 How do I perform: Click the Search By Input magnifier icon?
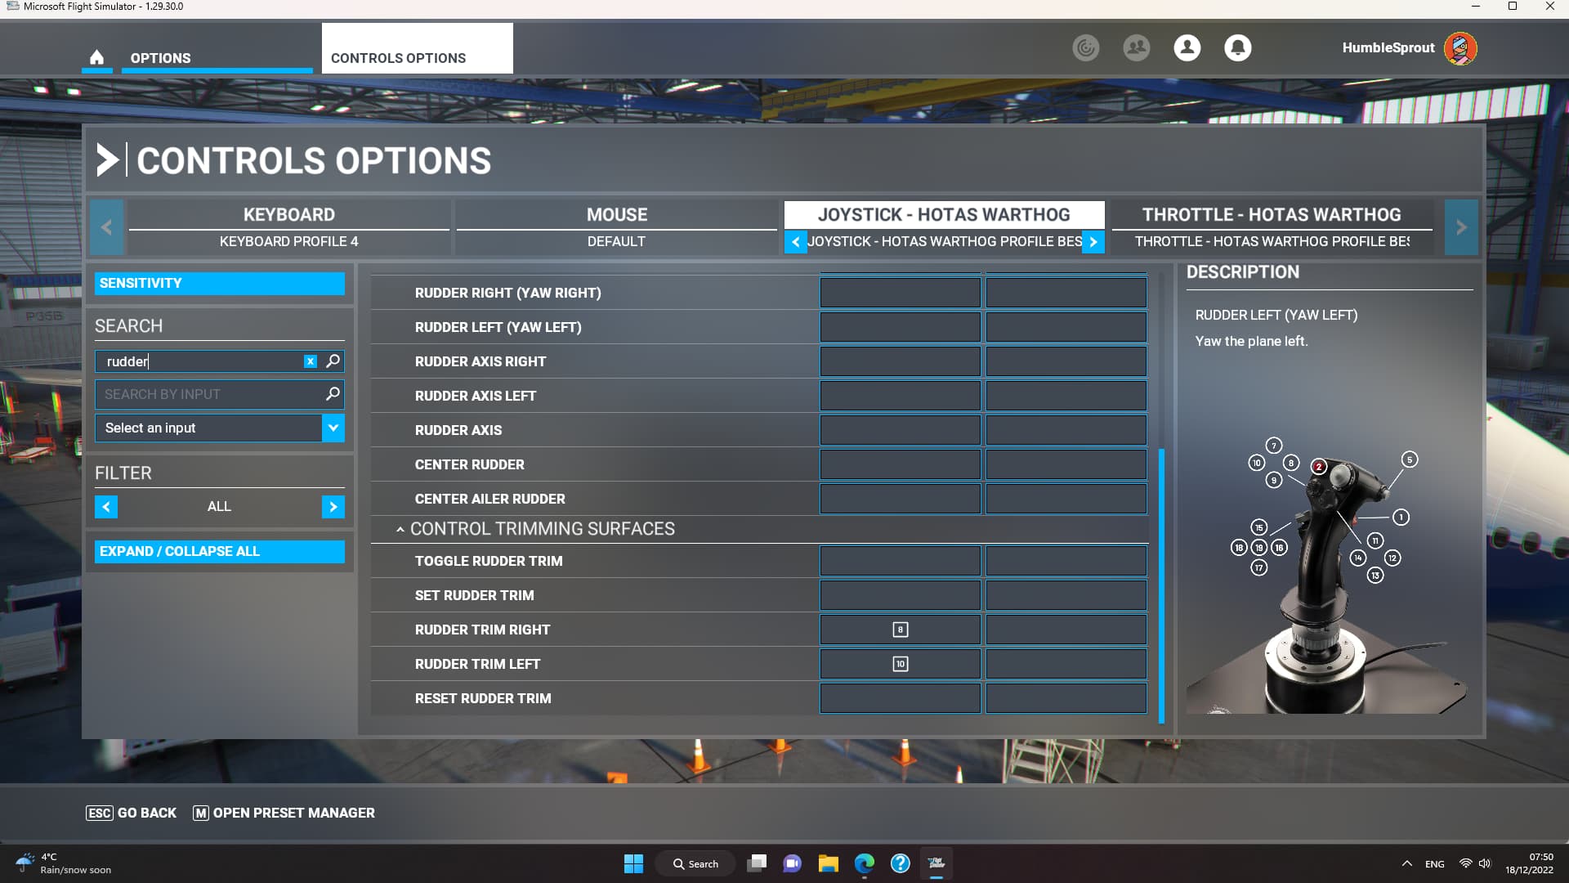point(332,394)
